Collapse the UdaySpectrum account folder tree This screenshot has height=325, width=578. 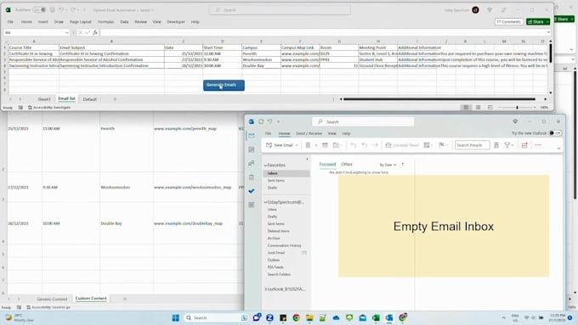tap(265, 203)
